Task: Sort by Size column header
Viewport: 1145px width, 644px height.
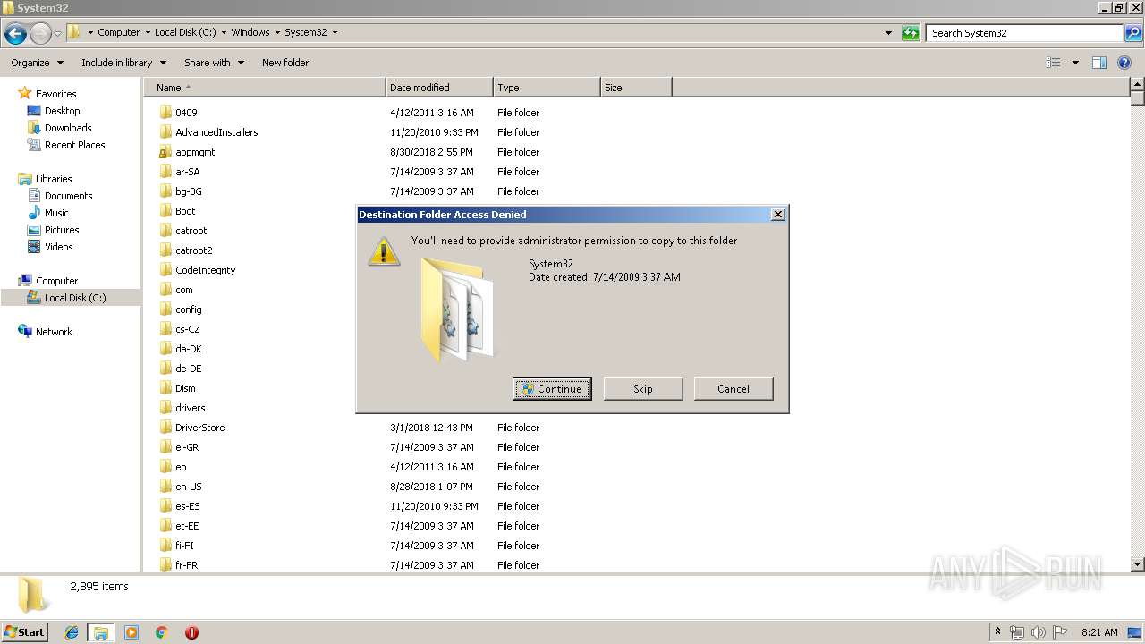Action: click(636, 88)
